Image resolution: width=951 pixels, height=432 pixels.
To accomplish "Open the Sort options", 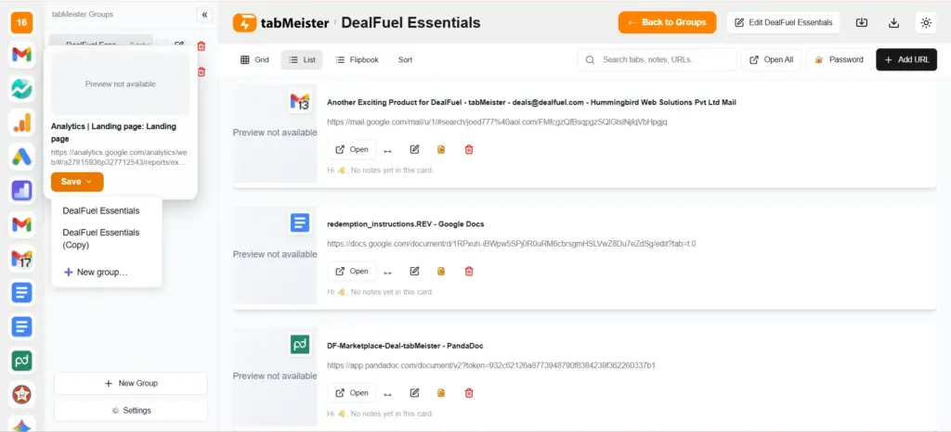I will coord(405,59).
